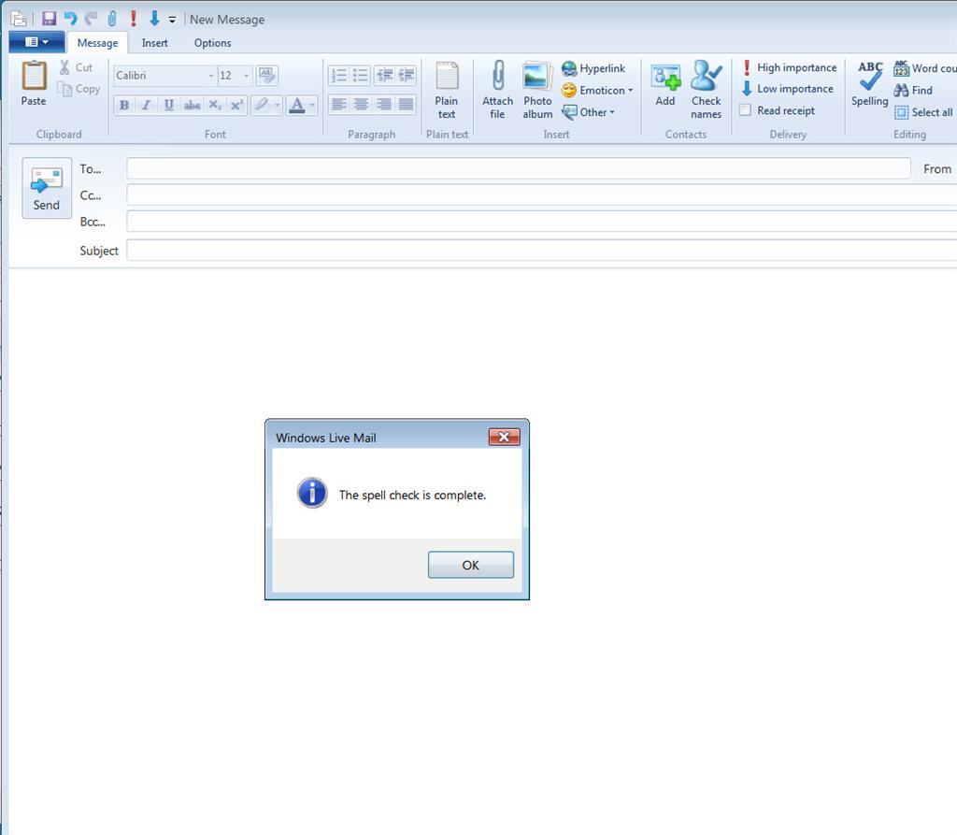The height and width of the screenshot is (835, 957).
Task: Click the Save icon in quick access toolbar
Action: tap(49, 19)
